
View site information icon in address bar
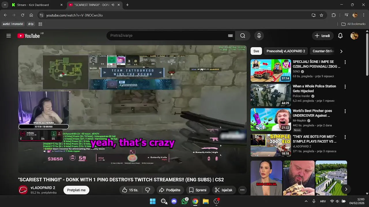coord(41,15)
